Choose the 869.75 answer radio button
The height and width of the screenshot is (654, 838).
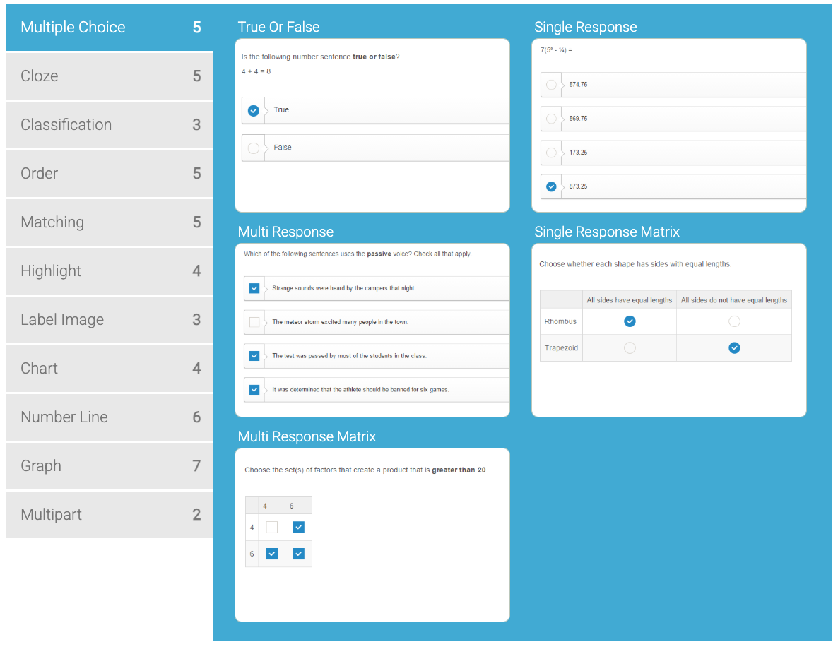tap(551, 119)
